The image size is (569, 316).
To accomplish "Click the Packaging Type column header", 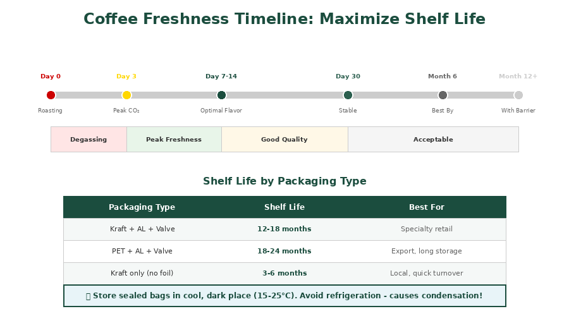I will [x=142, y=207].
